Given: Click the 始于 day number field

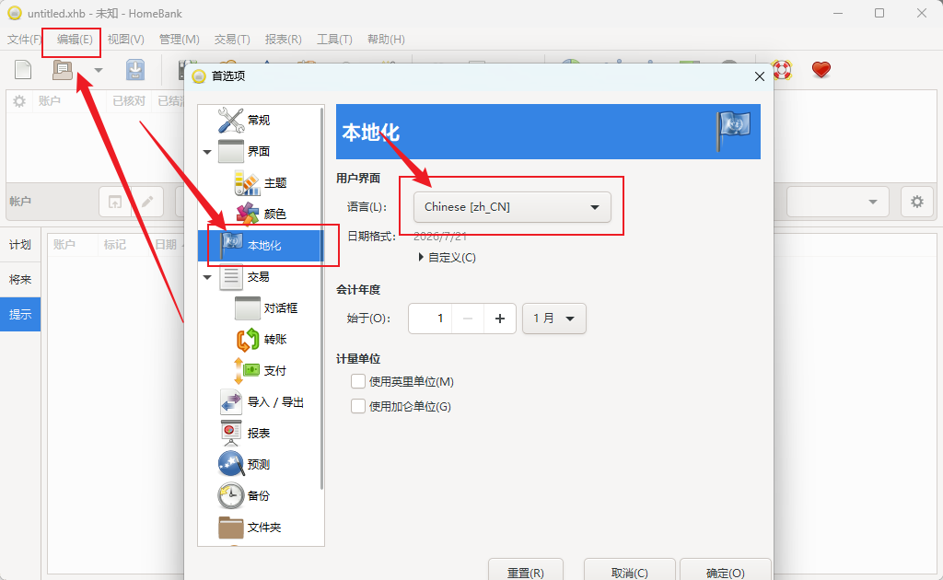Looking at the screenshot, I should pyautogui.click(x=430, y=319).
